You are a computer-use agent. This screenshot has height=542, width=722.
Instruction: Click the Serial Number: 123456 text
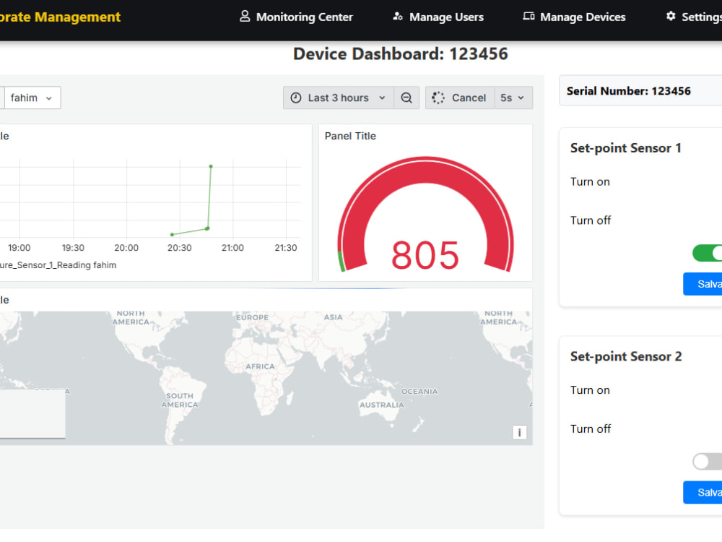pos(629,91)
